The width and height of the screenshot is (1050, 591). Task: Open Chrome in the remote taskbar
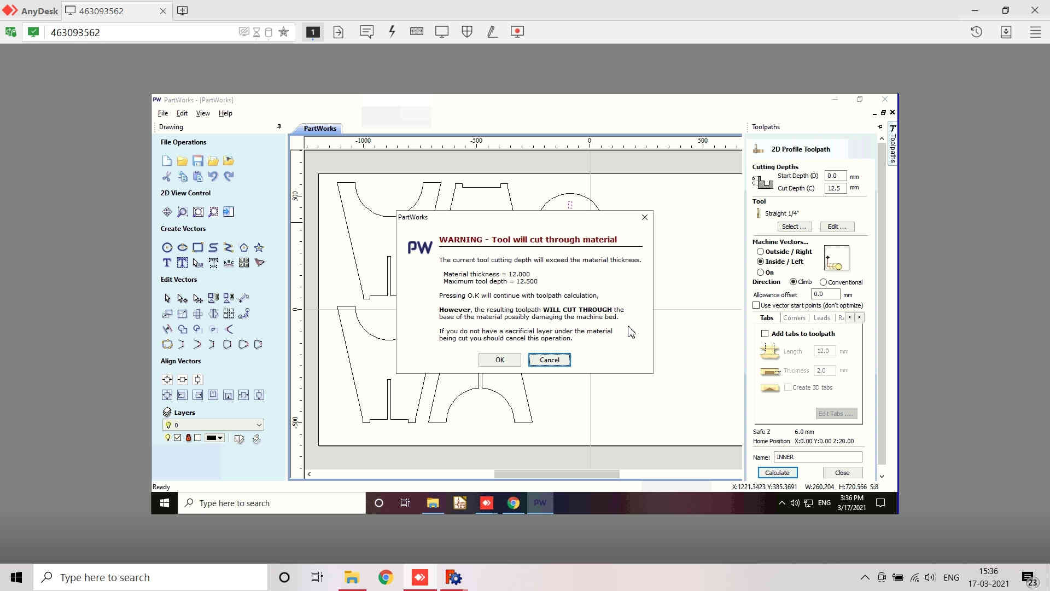point(513,503)
